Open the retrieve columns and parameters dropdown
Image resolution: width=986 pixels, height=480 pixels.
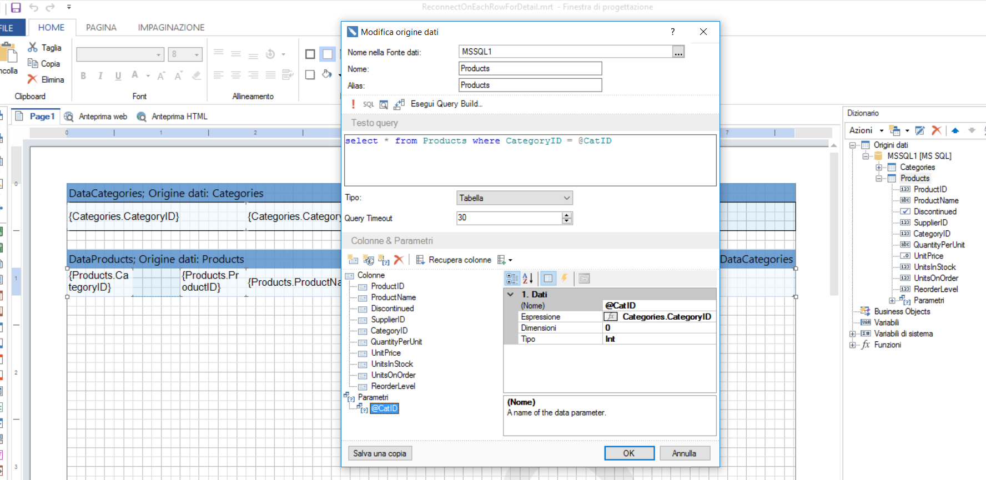click(505, 260)
